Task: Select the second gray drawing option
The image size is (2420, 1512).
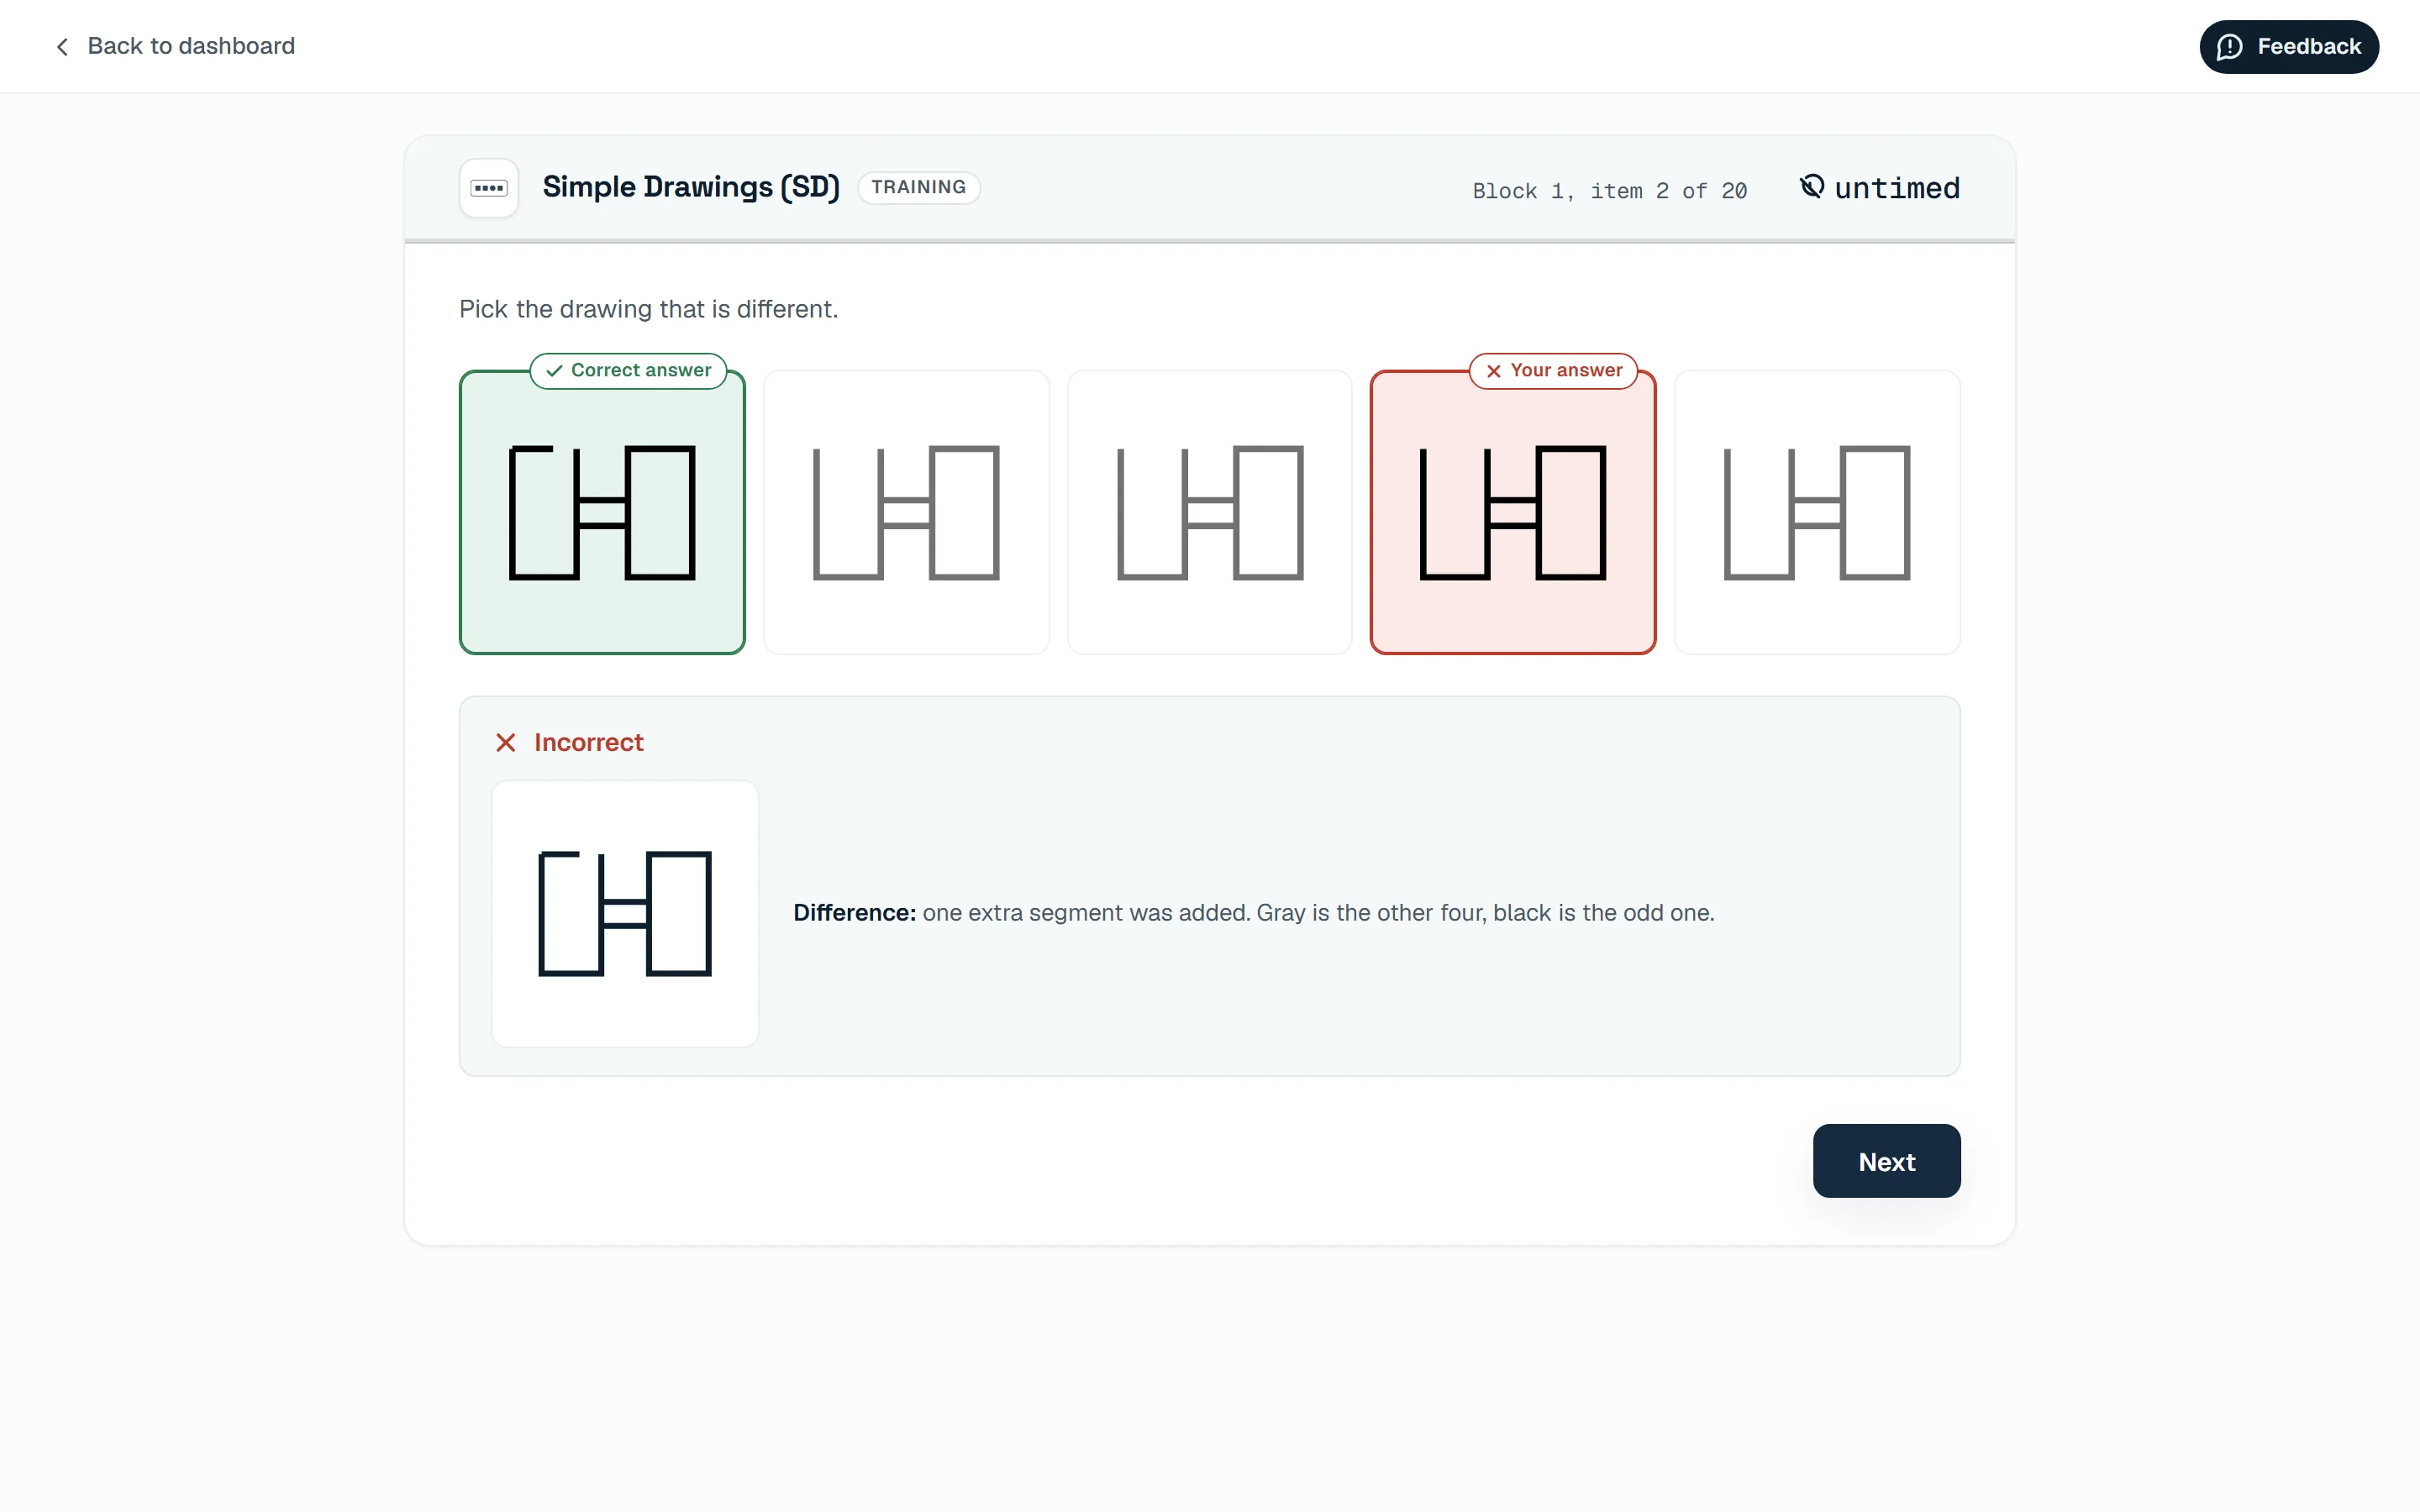Action: tap(906, 512)
